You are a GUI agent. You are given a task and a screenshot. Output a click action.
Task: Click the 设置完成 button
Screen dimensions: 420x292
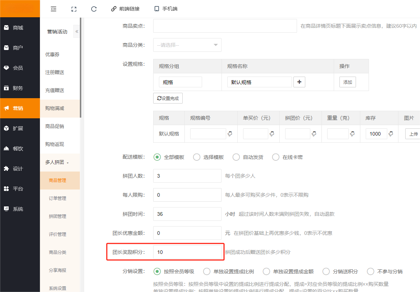click(x=168, y=98)
